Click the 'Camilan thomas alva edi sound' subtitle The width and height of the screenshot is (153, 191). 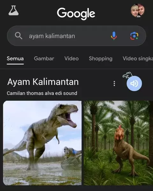click(x=42, y=93)
